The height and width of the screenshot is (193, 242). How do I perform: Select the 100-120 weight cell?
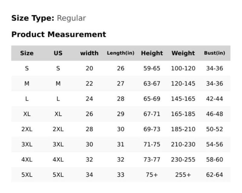(x=183, y=68)
